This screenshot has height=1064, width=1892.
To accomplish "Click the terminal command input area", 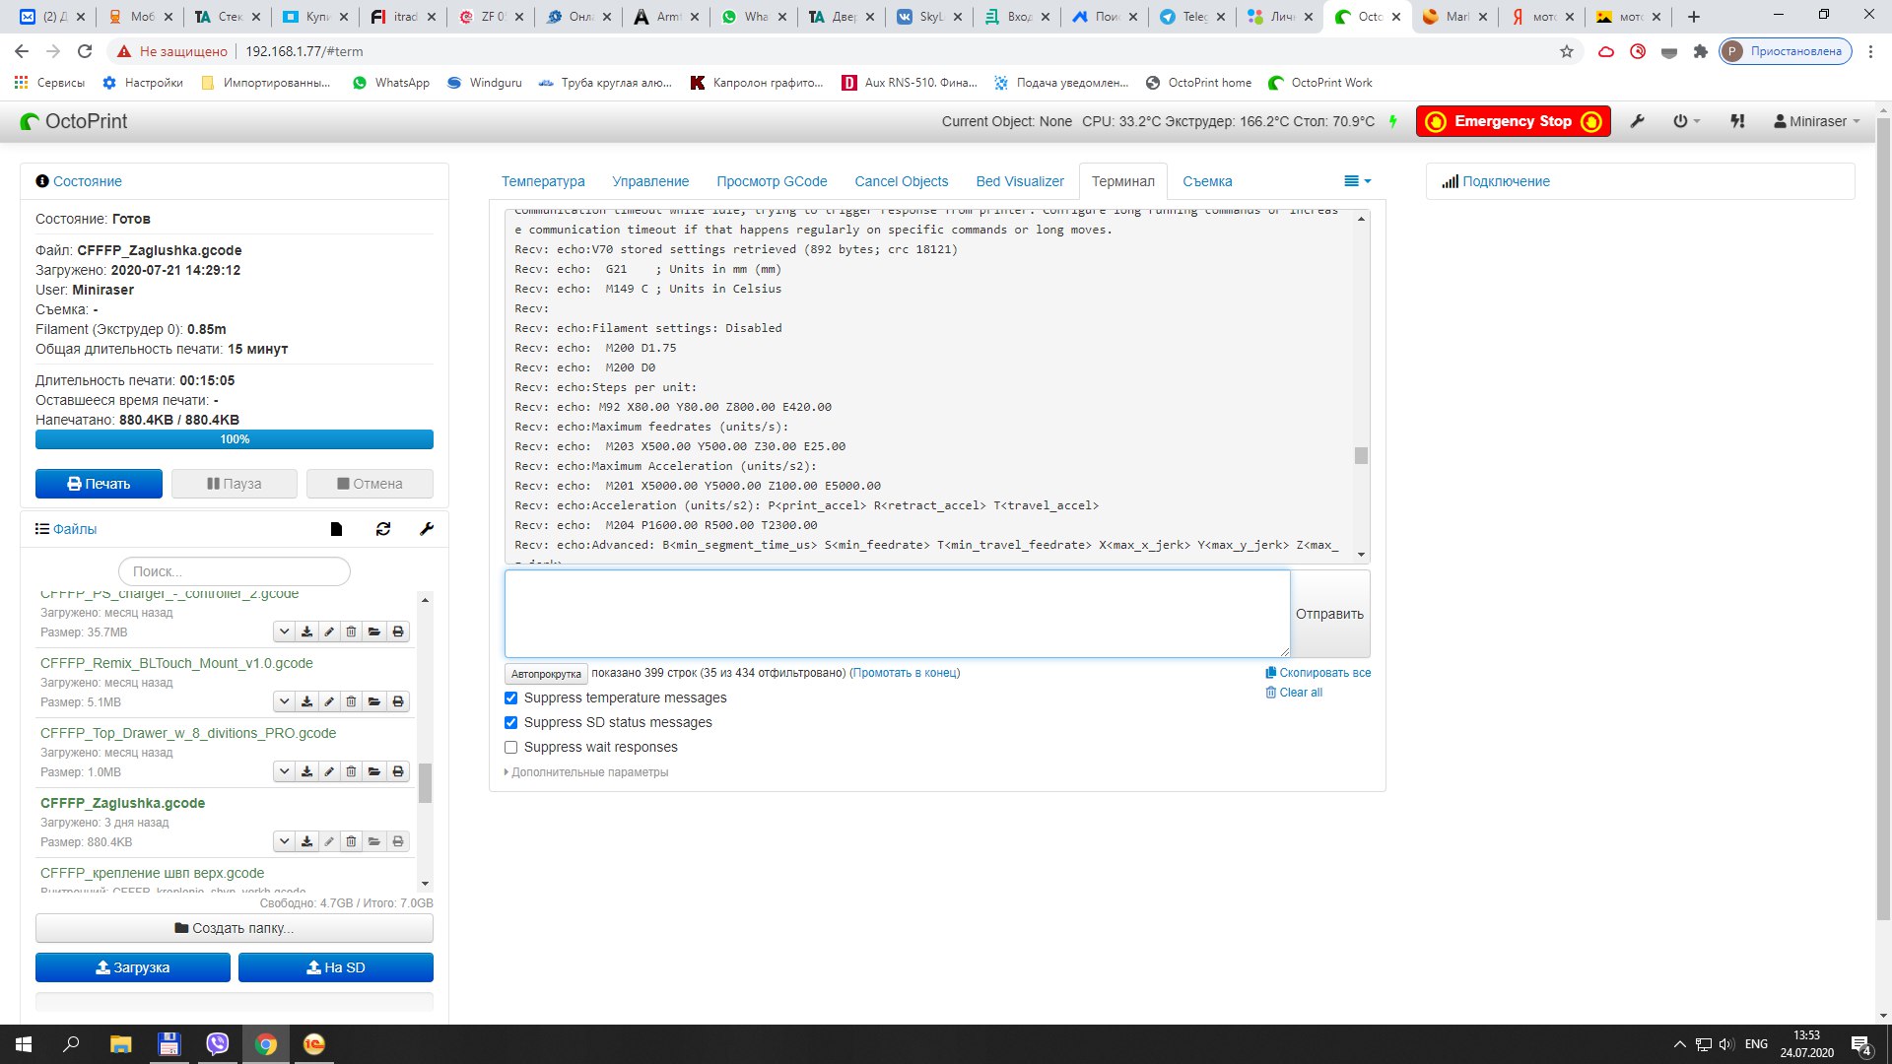I will [x=897, y=614].
